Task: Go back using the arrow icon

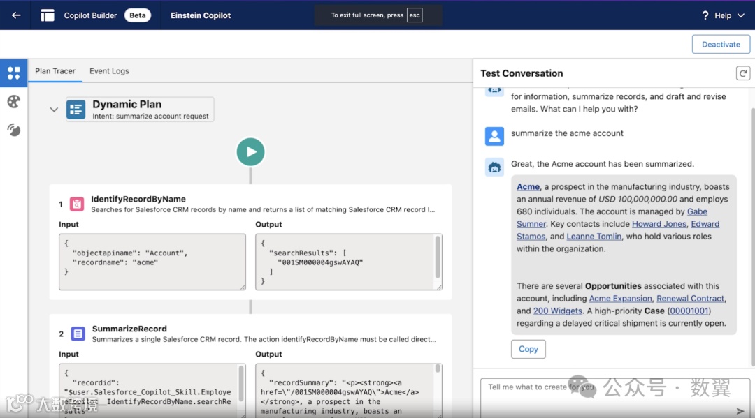Action: 16,15
